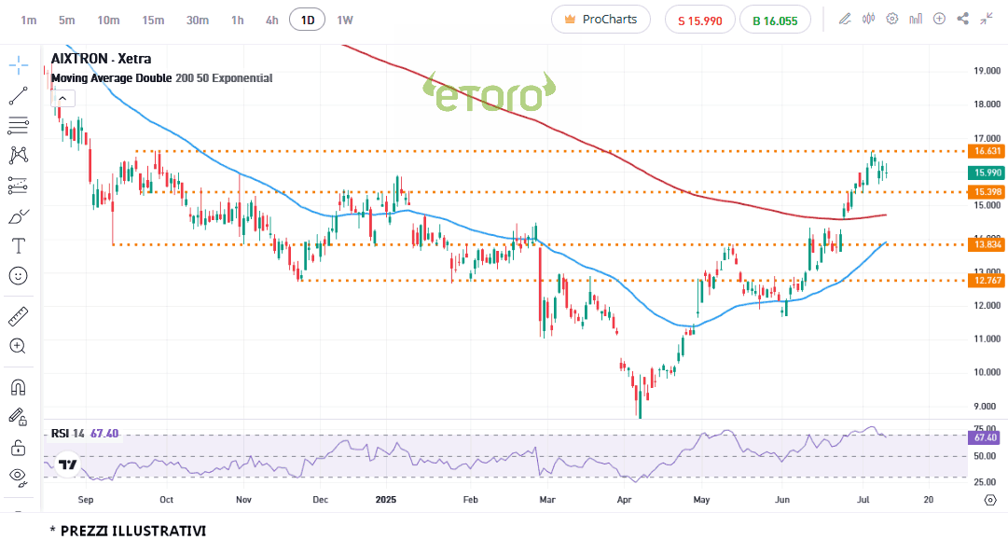1008x540 pixels.
Task: Switch to the 1h timeframe
Action: (238, 20)
